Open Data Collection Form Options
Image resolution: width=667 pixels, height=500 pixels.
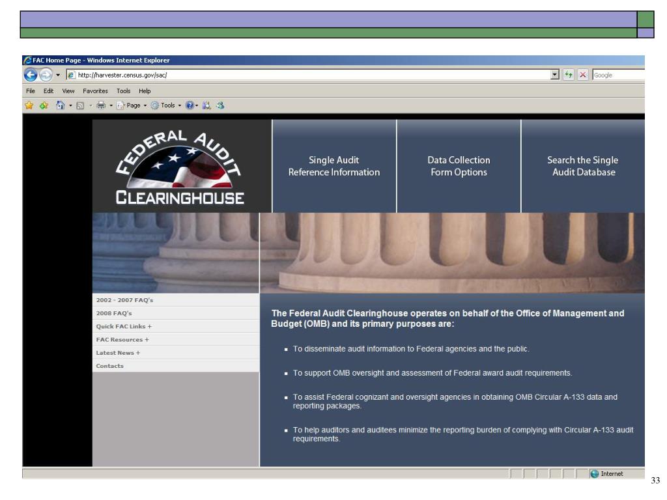click(459, 166)
